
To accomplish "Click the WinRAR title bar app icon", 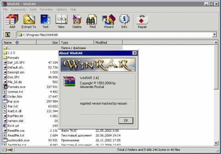I will pyautogui.click(x=4, y=4).
